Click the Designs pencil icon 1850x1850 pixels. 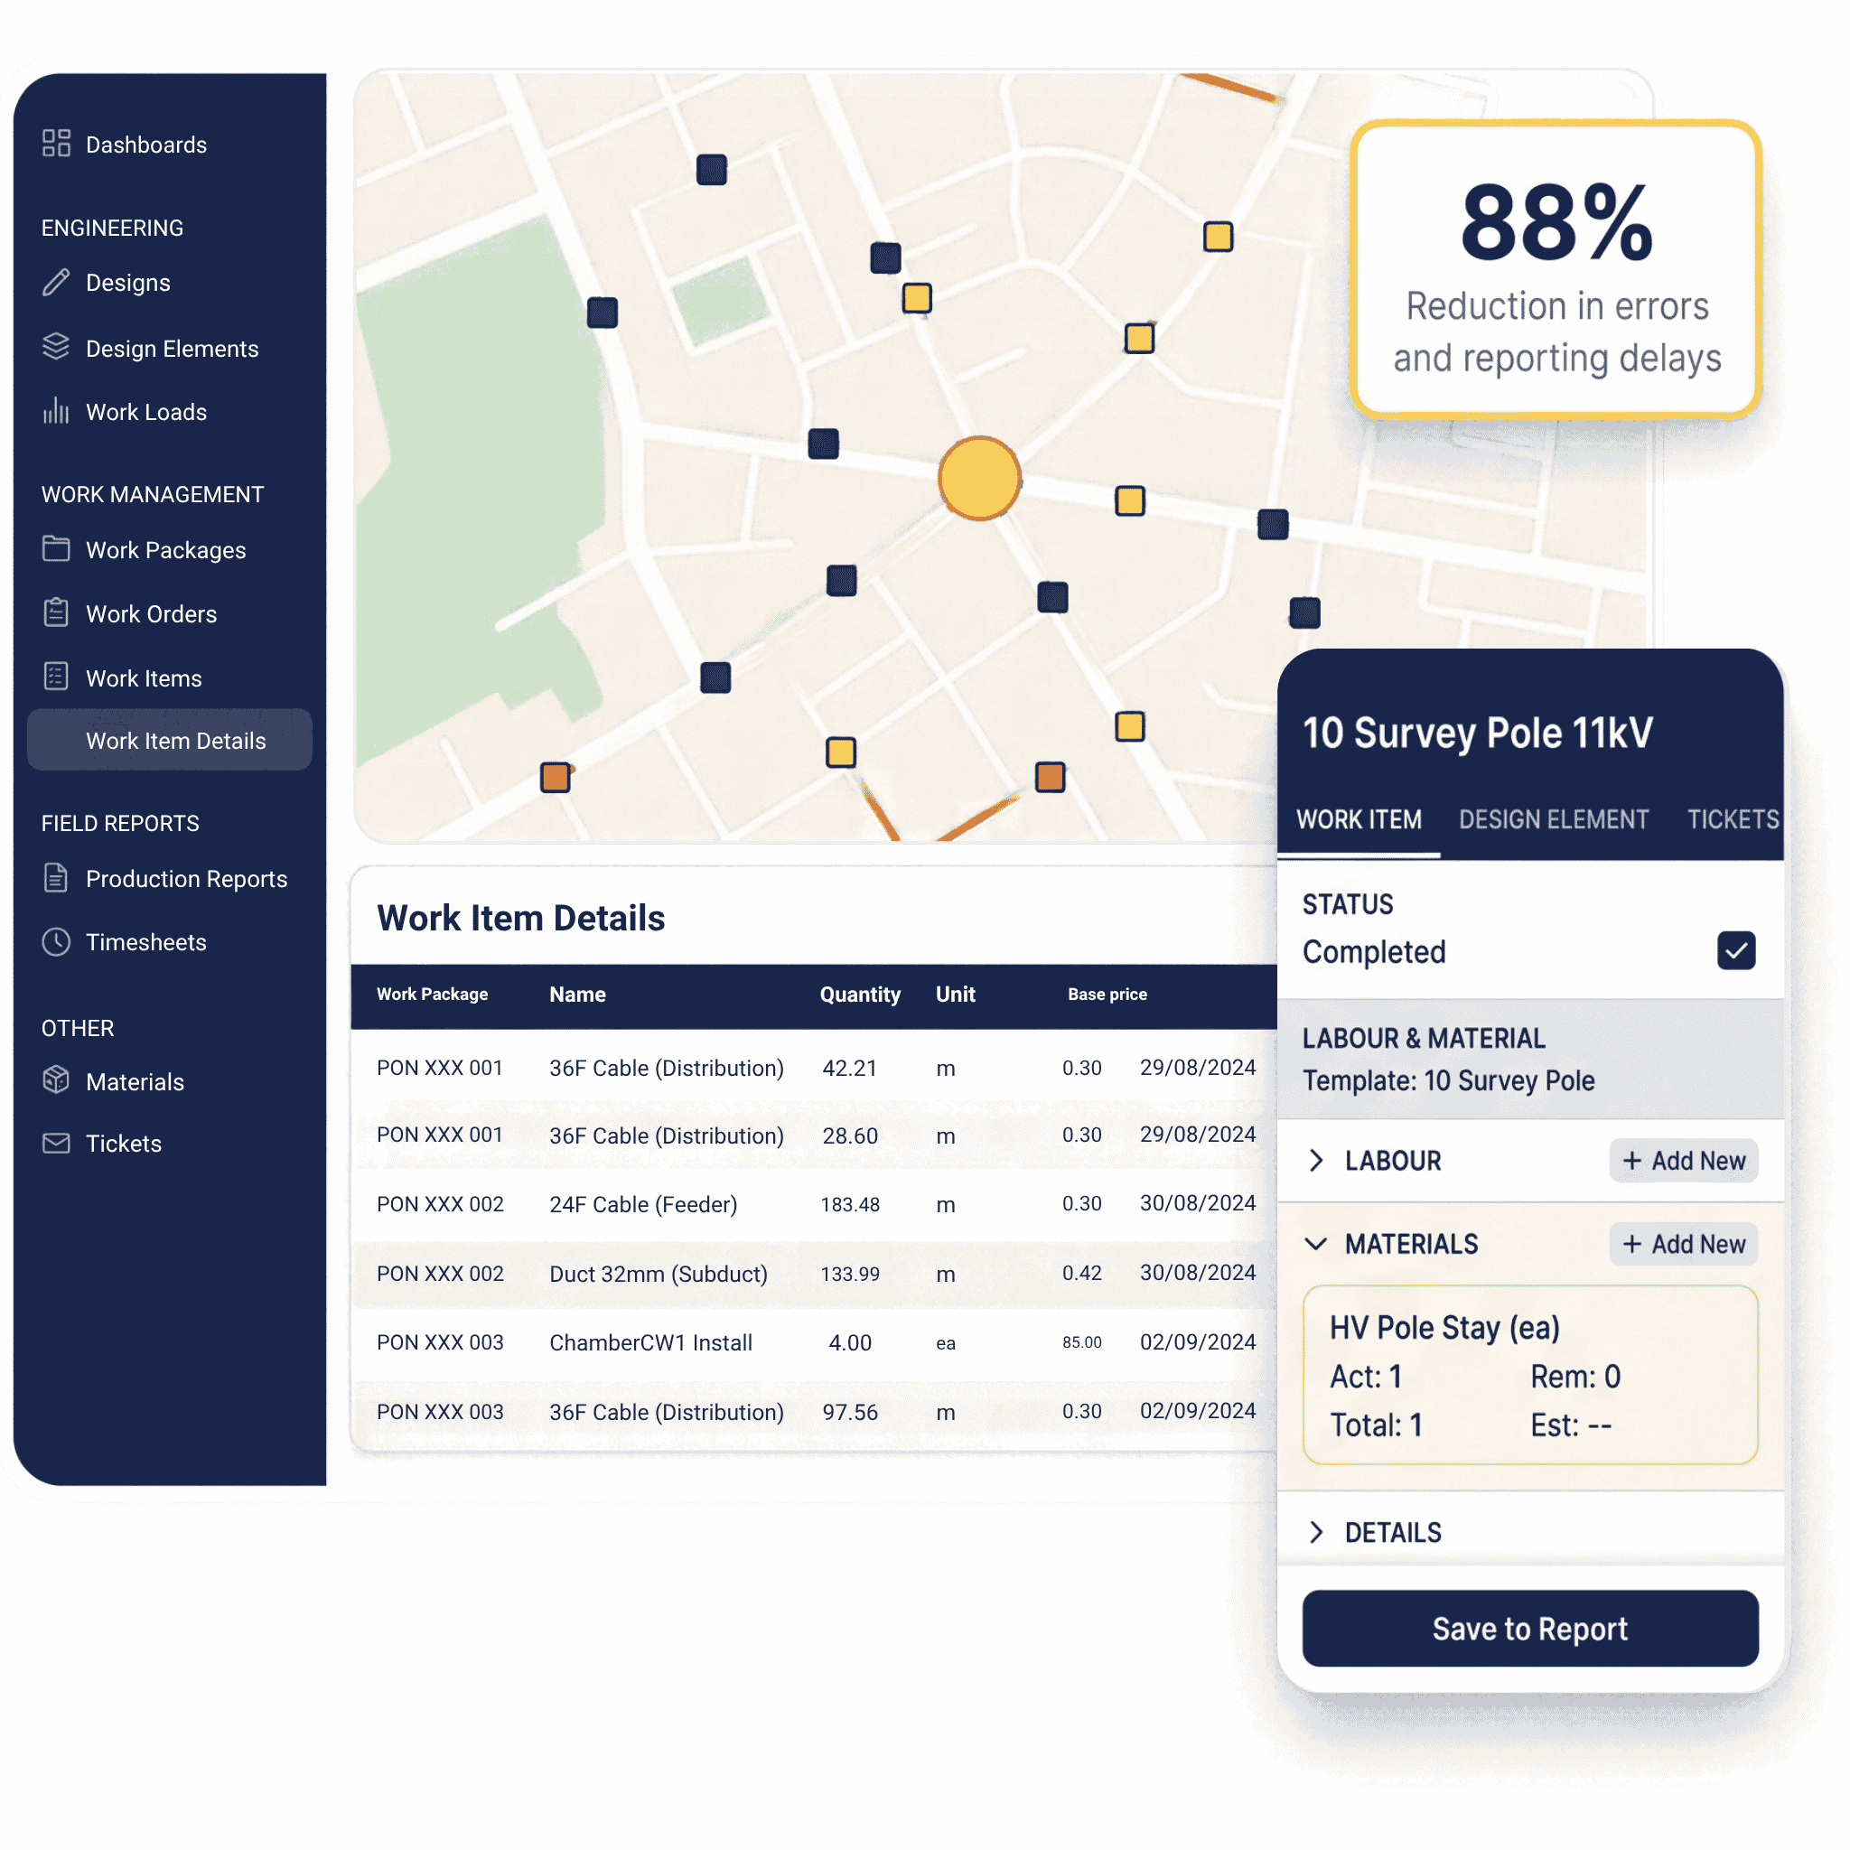point(57,283)
